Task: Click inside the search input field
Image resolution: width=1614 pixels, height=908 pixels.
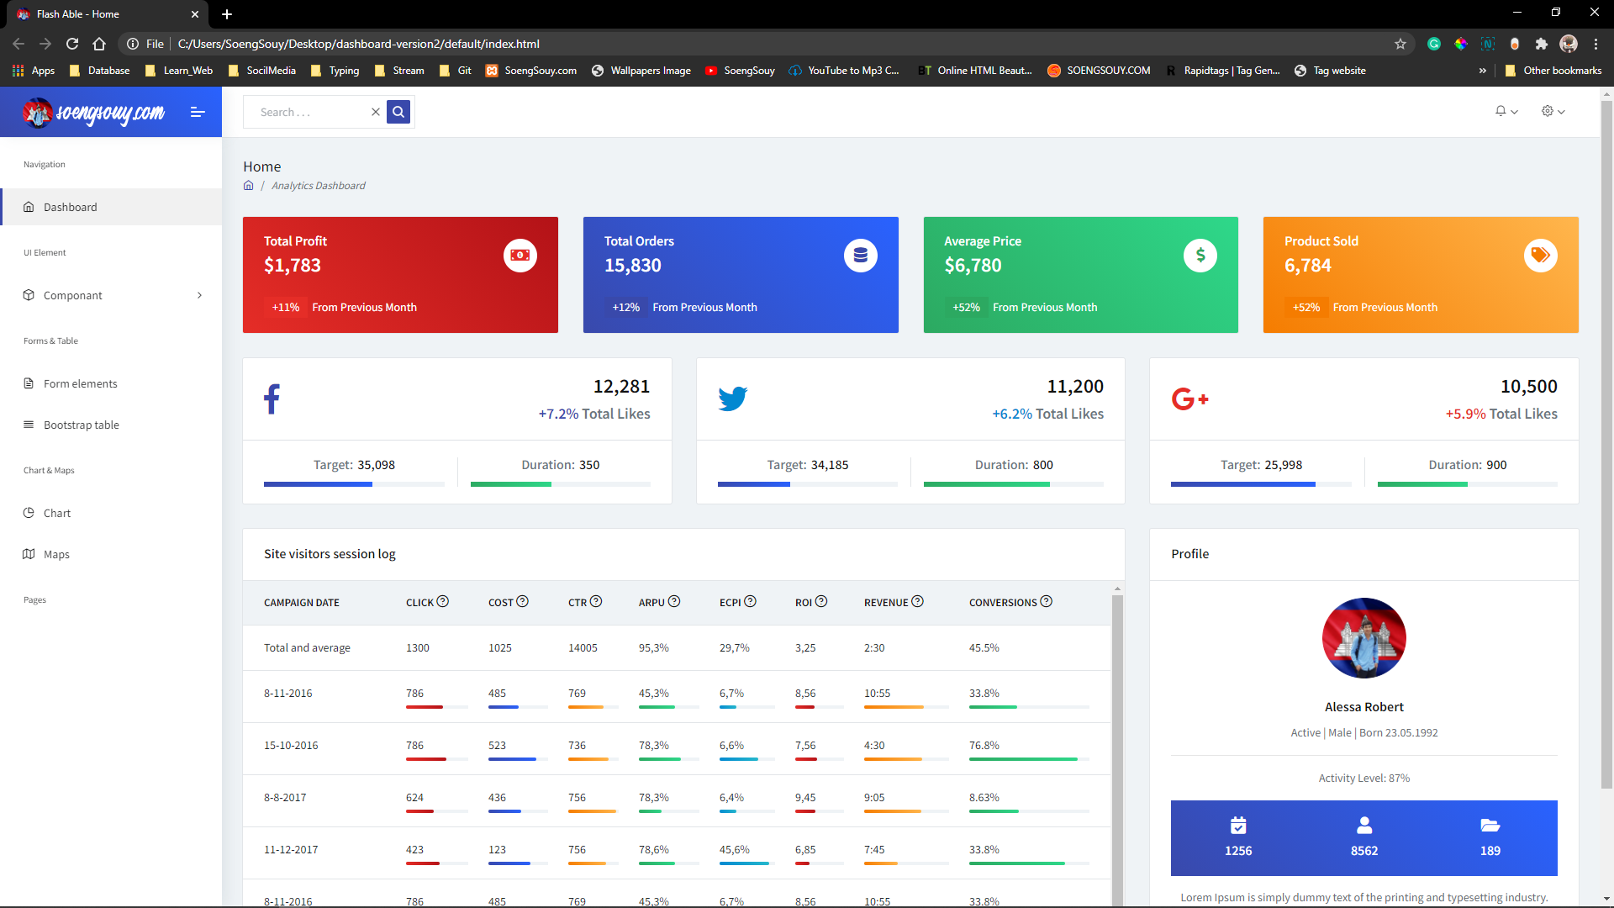Action: coord(311,111)
